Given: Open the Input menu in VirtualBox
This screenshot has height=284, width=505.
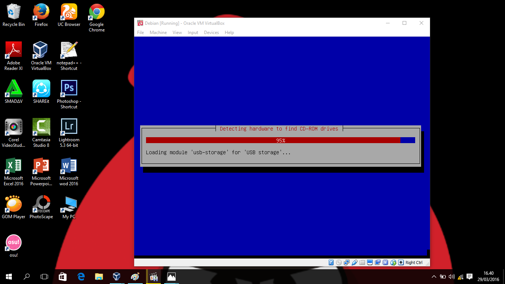Looking at the screenshot, I should coord(193,33).
